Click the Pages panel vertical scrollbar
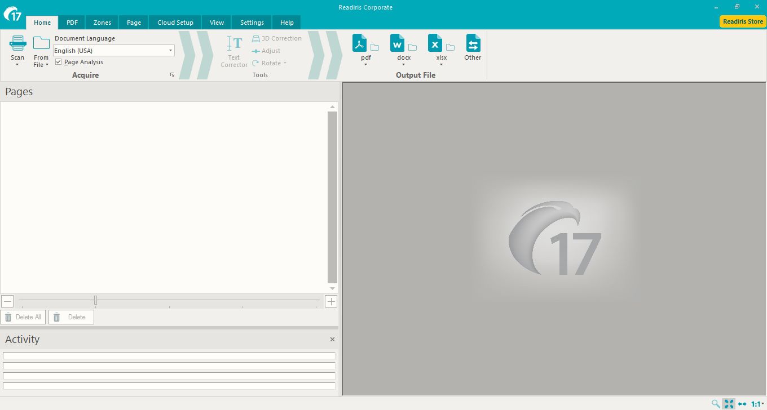The height and width of the screenshot is (410, 767). pos(332,197)
